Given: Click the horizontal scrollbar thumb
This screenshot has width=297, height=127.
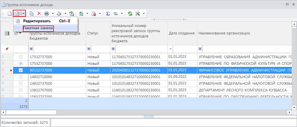Looking at the screenshot, I should 31,113.
